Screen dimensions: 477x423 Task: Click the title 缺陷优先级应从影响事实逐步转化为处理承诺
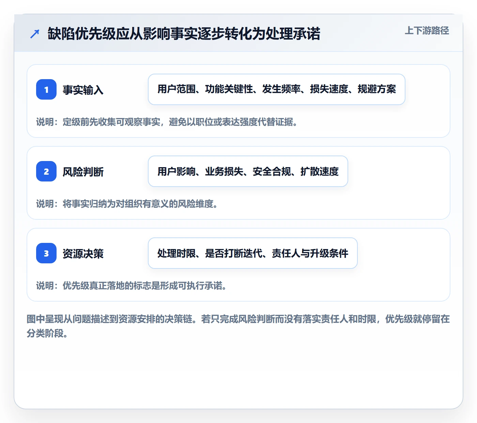[184, 34]
